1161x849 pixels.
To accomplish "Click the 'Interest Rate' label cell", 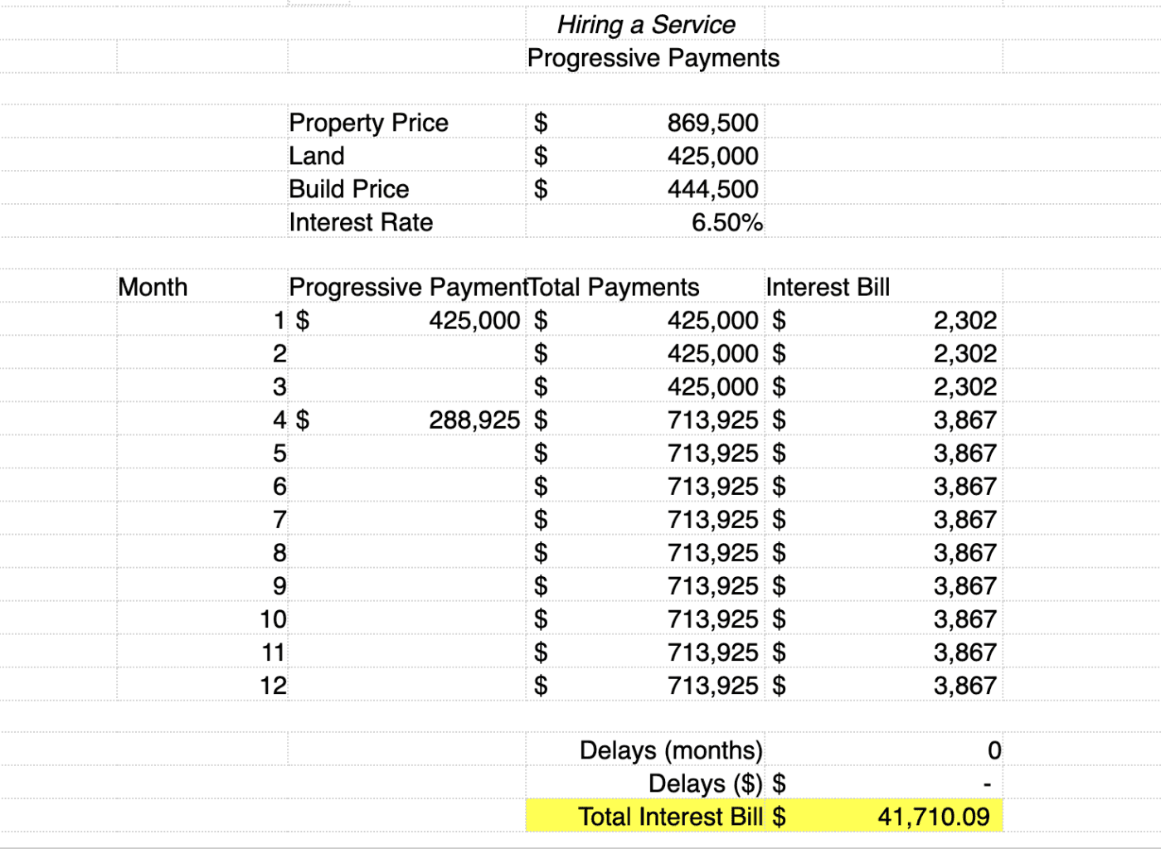I will coord(362,222).
